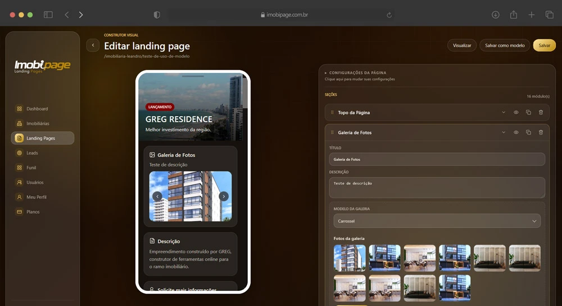Reload the page in Safari
This screenshot has width=562, height=306.
389,15
